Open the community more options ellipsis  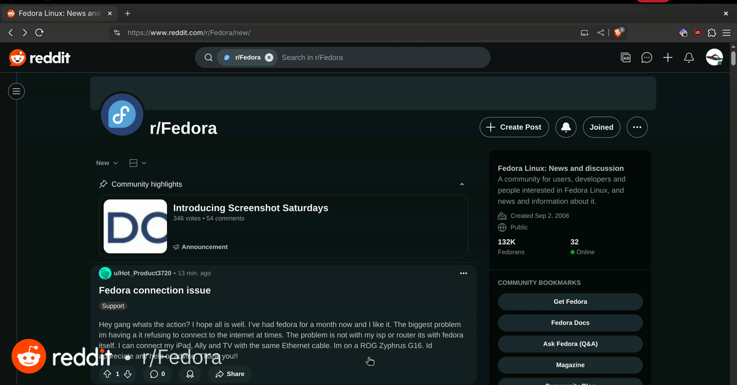point(637,127)
